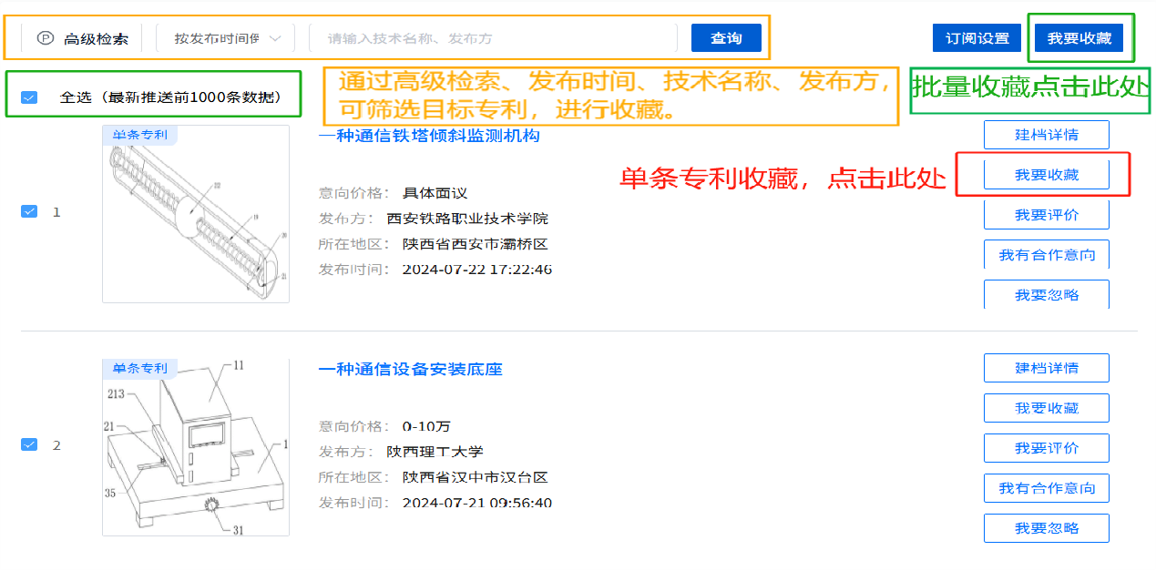Viewport: 1156px width, 571px height.
Task: Click 建档详情 for the first patent
Action: pos(1046,135)
